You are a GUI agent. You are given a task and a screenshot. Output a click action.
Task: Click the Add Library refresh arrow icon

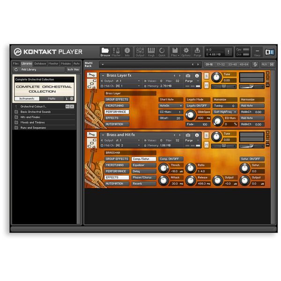click(16, 69)
